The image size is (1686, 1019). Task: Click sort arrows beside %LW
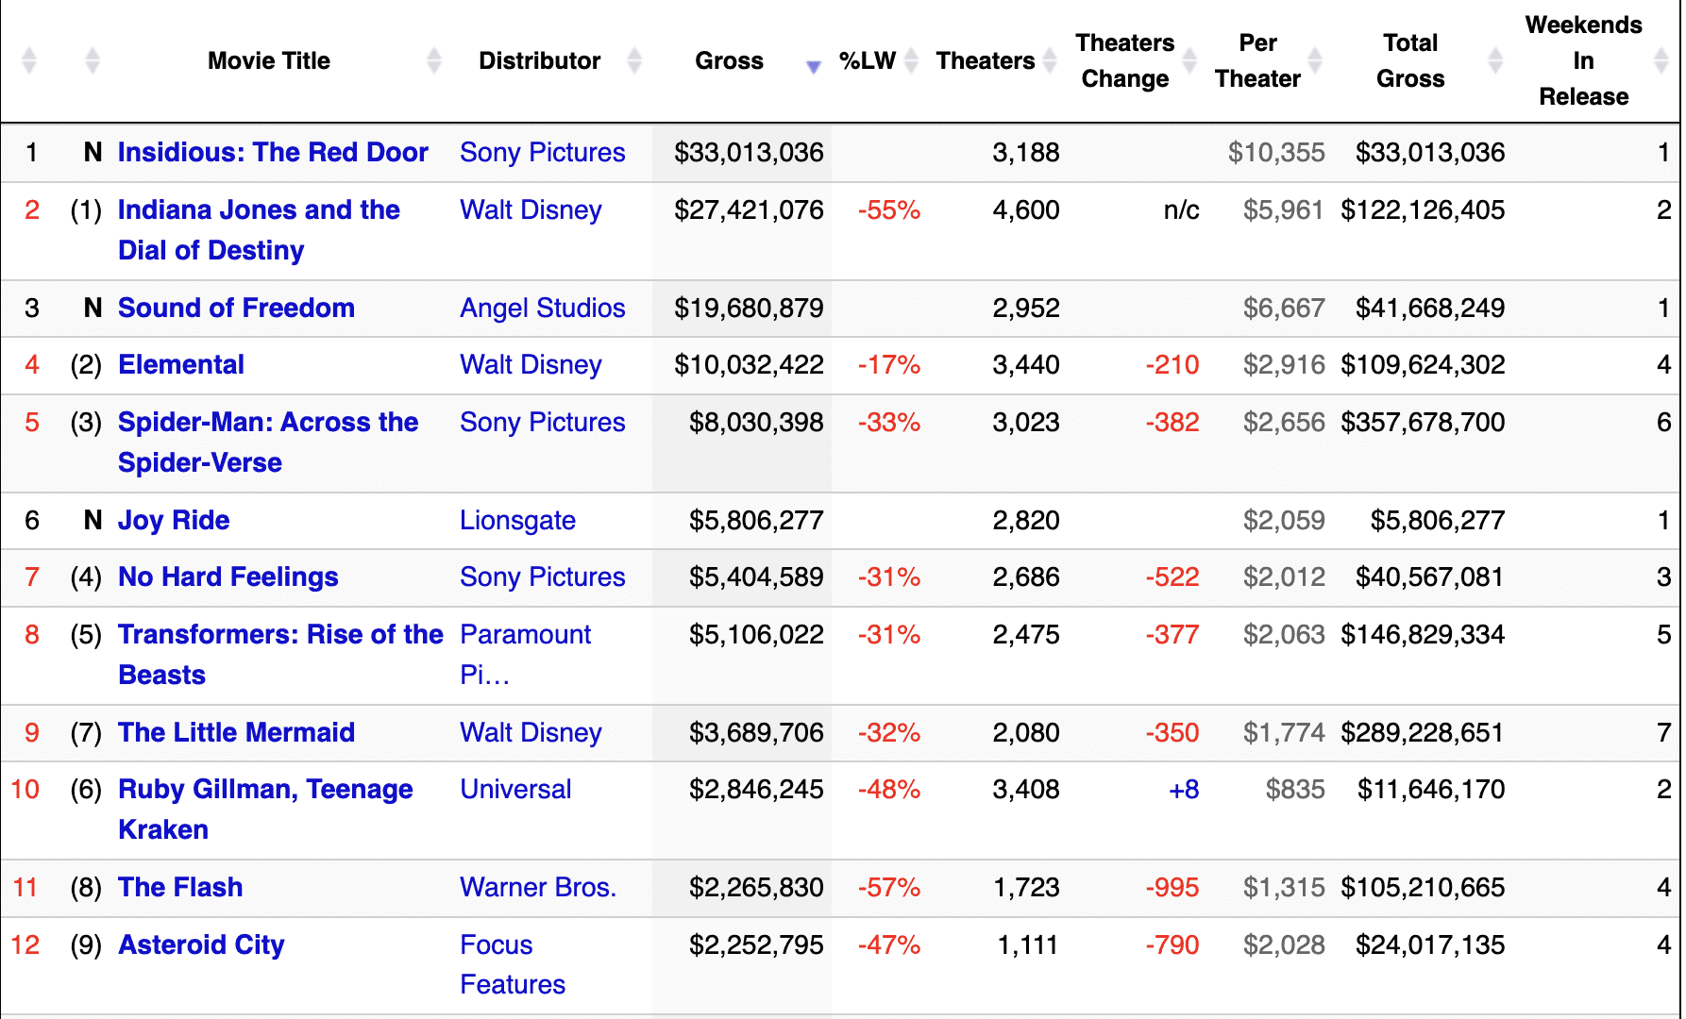pyautogui.click(x=911, y=60)
